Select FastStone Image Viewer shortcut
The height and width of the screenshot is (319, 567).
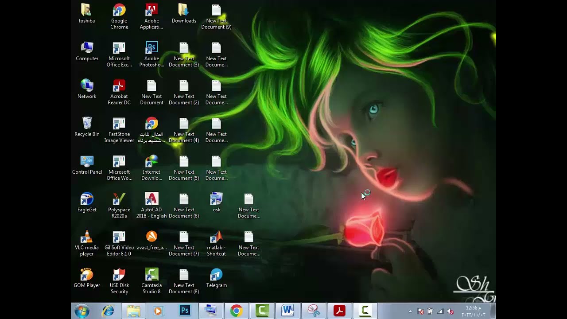point(119,129)
